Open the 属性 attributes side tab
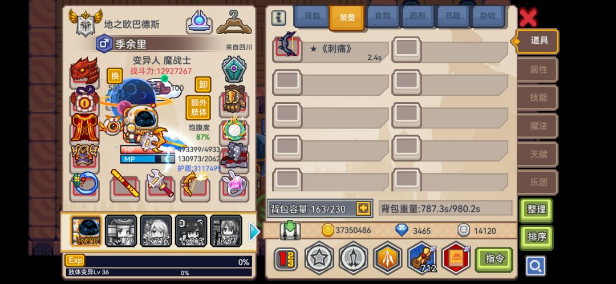 [x=538, y=70]
